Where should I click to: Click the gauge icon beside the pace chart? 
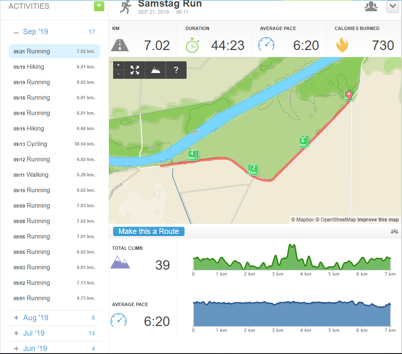(119, 320)
